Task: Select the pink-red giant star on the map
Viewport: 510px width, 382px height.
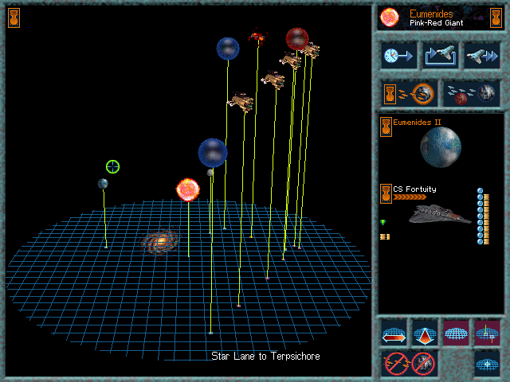Action: point(188,189)
